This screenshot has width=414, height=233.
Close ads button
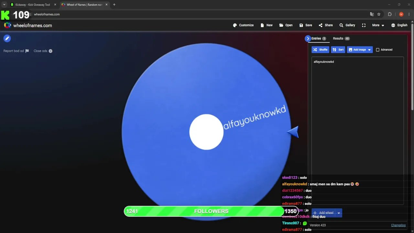(x=43, y=51)
